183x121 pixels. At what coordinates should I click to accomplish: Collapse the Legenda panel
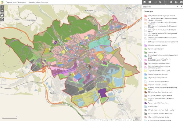(178, 7)
